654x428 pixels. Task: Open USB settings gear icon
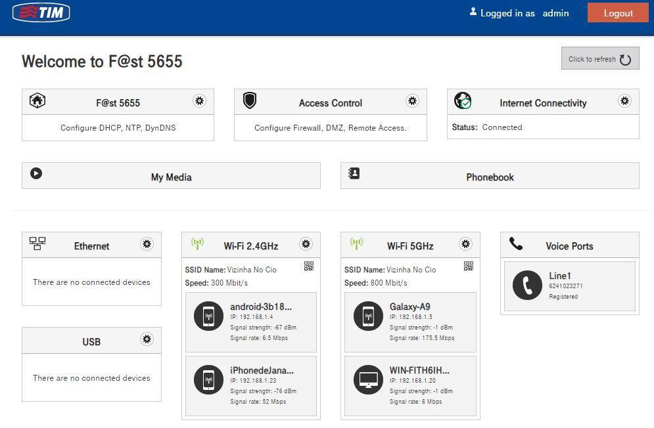click(147, 339)
